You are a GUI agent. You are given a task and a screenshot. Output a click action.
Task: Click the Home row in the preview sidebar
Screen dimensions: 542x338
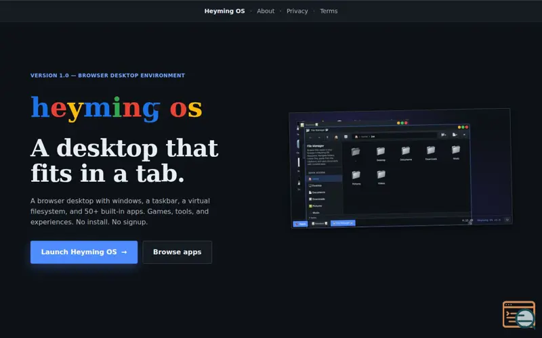(x=325, y=178)
